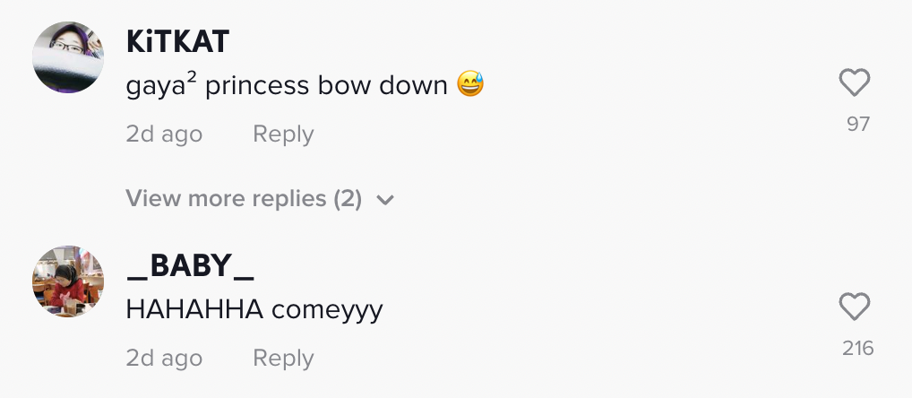The image size is (912, 398).
Task: Reply to KiTKAT's comment
Action: pos(283,134)
